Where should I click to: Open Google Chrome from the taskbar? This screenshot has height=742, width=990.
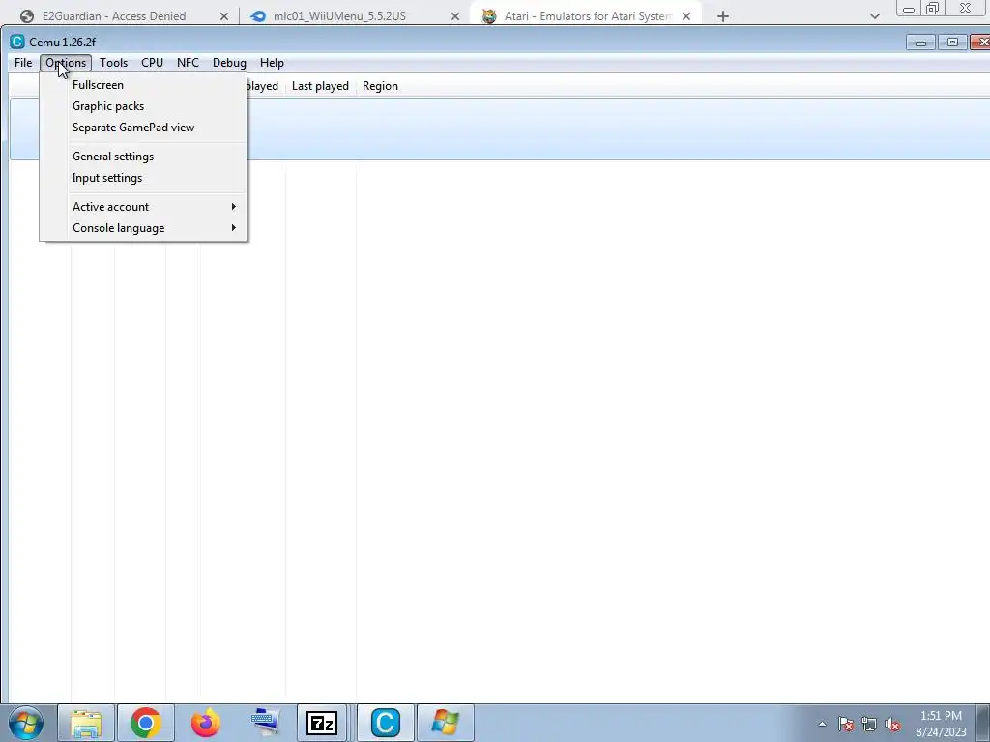(x=146, y=723)
